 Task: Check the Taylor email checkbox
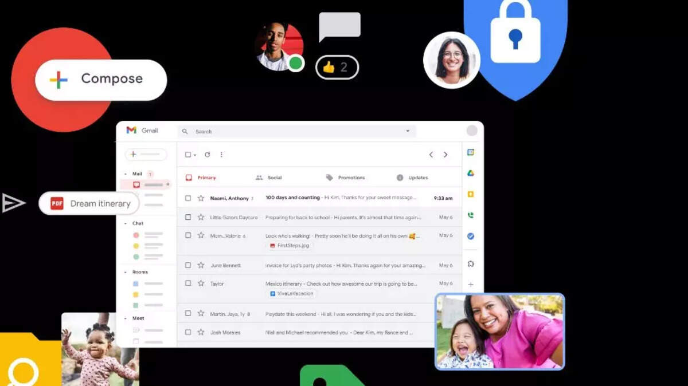pos(187,283)
